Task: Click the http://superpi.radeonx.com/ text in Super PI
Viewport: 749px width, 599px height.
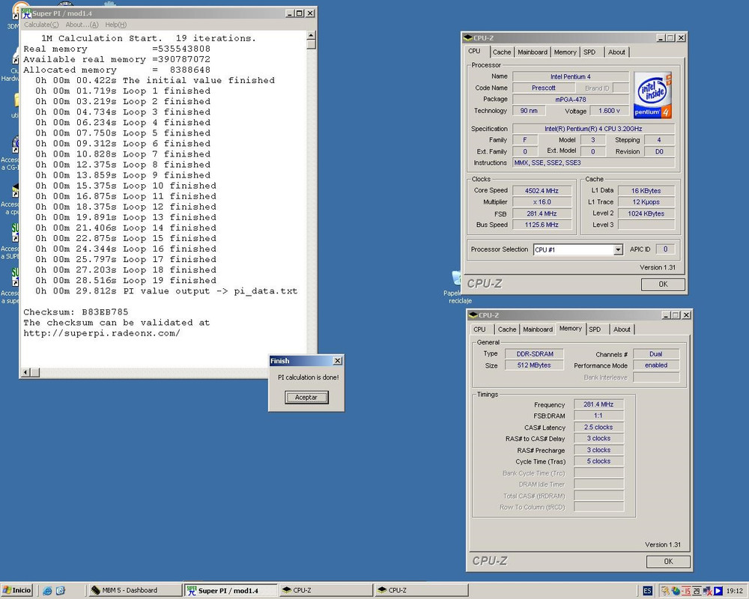Action: pos(102,333)
